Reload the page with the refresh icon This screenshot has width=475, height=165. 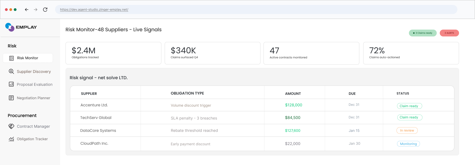coord(45,10)
